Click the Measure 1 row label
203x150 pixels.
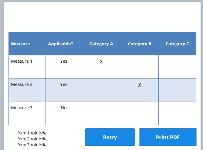[x=22, y=61]
